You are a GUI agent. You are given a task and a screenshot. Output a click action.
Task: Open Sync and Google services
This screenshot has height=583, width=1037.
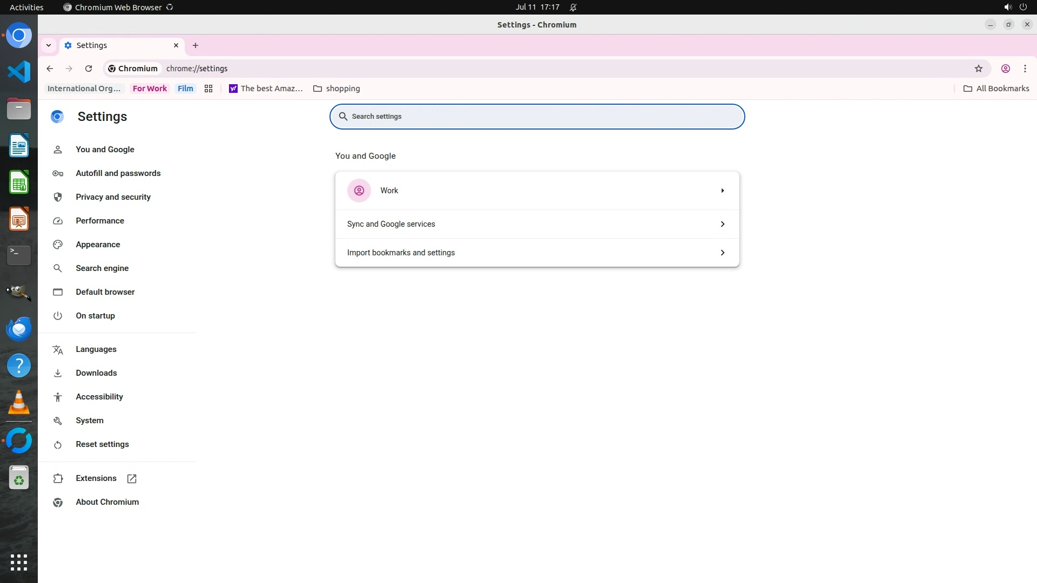(537, 224)
